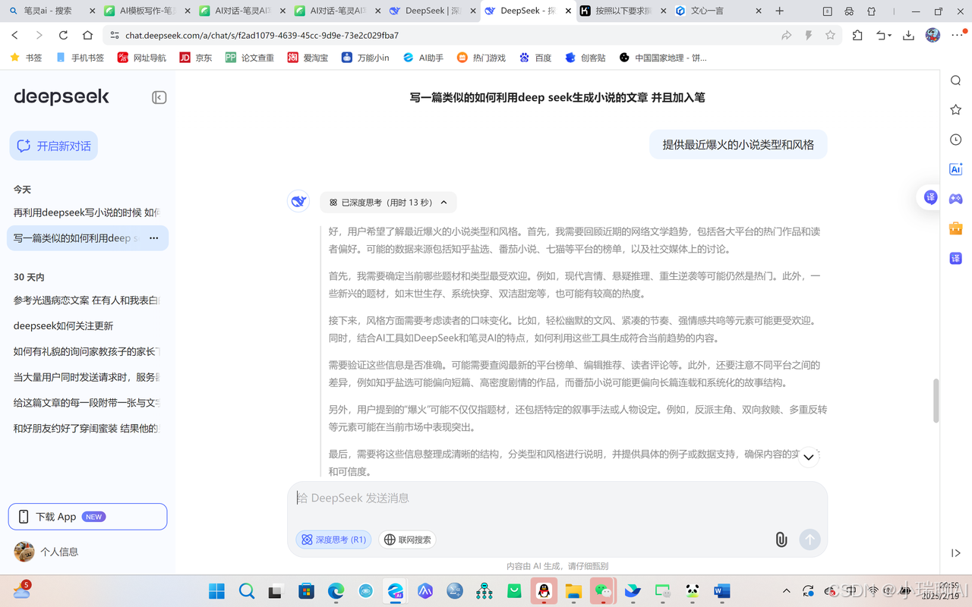This screenshot has height=607, width=972.
Task: Open QQ penguin from the taskbar
Action: pyautogui.click(x=544, y=591)
